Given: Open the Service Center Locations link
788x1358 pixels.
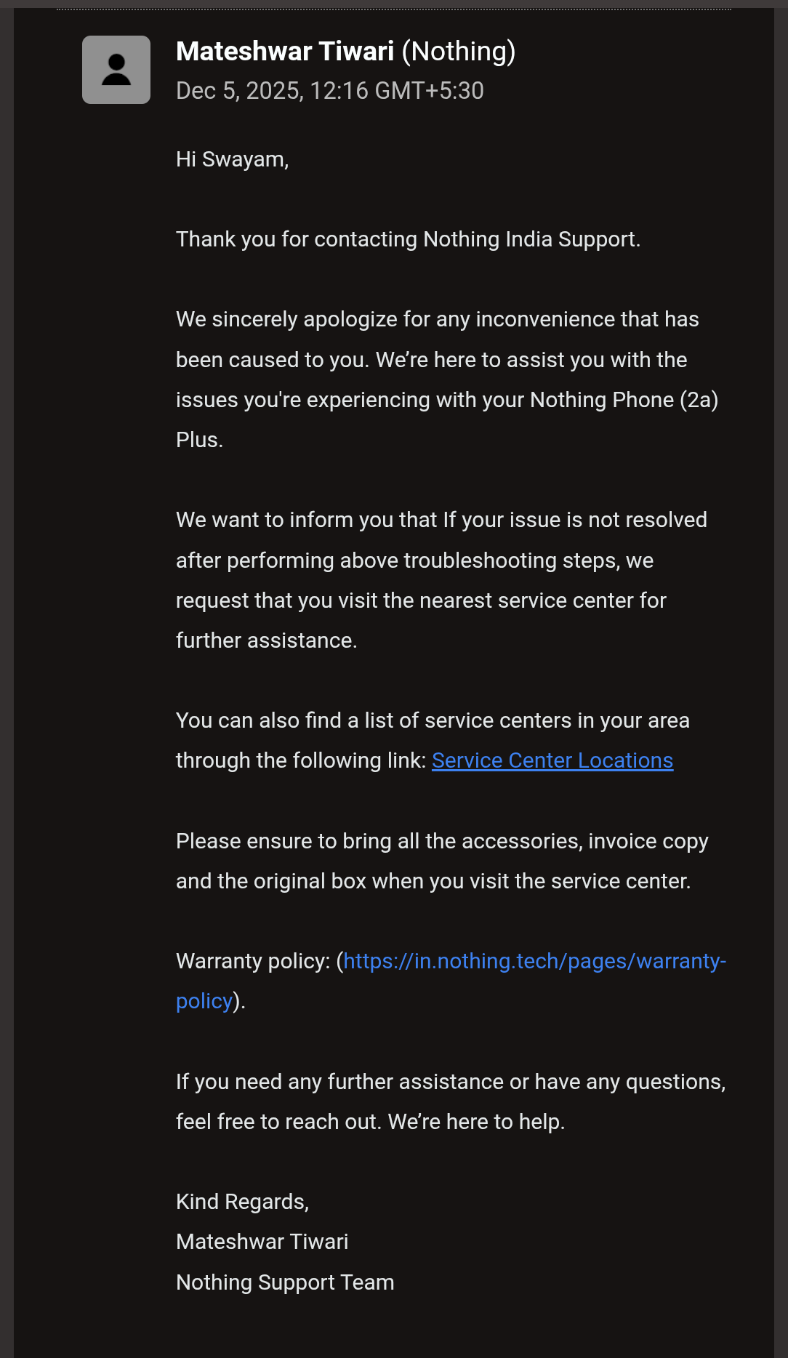Looking at the screenshot, I should [552, 760].
